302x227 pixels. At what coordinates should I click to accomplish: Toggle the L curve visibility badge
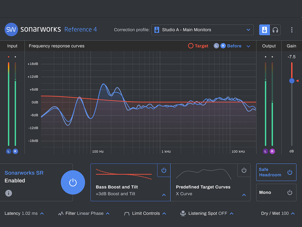coord(216,46)
